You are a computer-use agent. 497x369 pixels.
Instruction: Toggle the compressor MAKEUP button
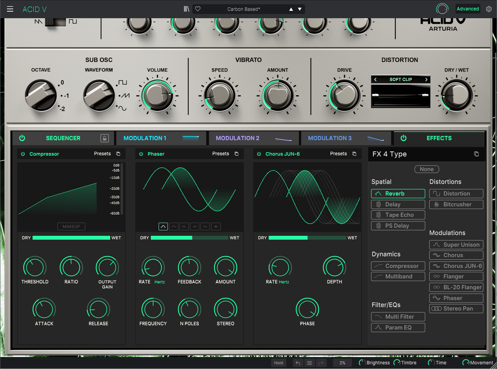tap(71, 227)
